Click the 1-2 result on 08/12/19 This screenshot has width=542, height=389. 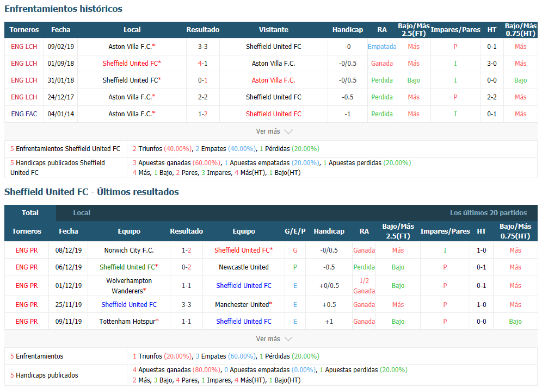click(186, 250)
